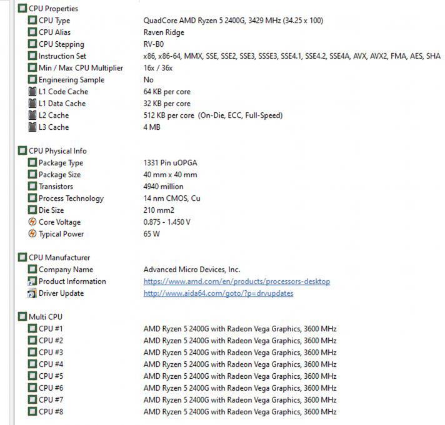
Task: Click the Process Technology row icon
Action: (x=32, y=198)
